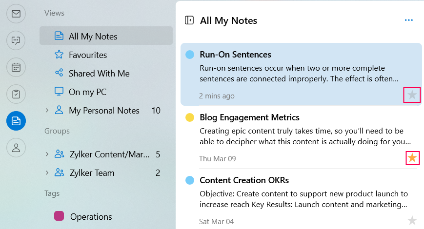Expand My Personal Notes tree
The image size is (424, 229).
47,111
